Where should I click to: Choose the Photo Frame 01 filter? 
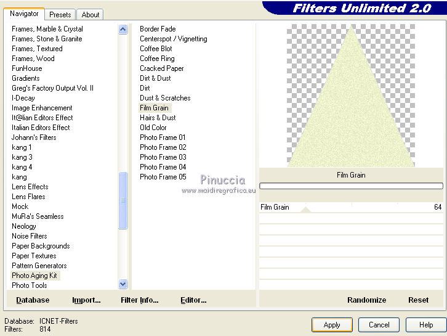pos(163,137)
